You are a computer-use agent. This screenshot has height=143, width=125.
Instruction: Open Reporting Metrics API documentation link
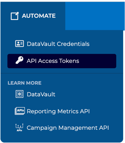52,111
